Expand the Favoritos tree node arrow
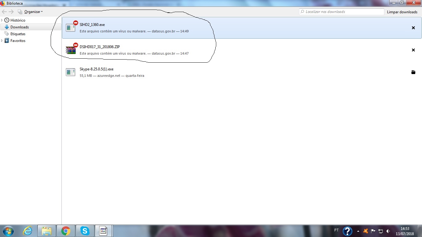Screen dimensions: 422x237 pyautogui.click(x=2, y=40)
